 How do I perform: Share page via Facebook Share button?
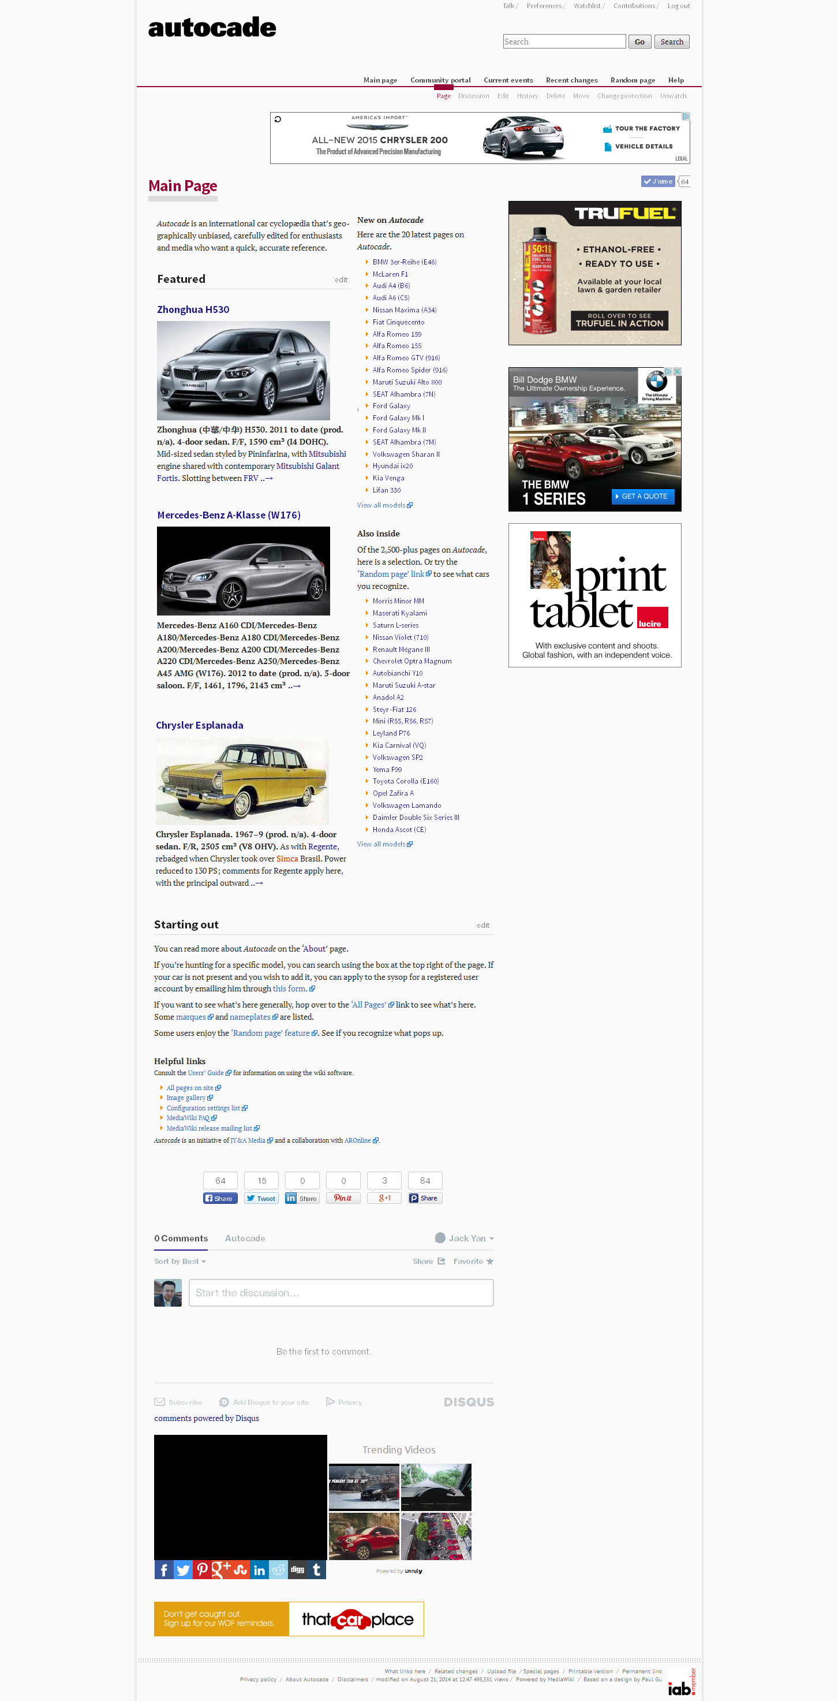[x=220, y=1198]
